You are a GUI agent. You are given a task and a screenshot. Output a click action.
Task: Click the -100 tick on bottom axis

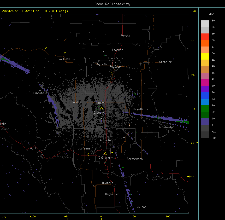[33, 216]
